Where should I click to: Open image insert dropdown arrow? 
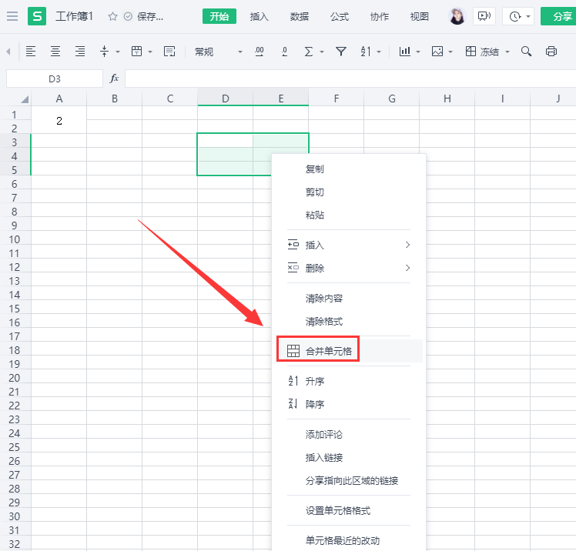point(450,52)
